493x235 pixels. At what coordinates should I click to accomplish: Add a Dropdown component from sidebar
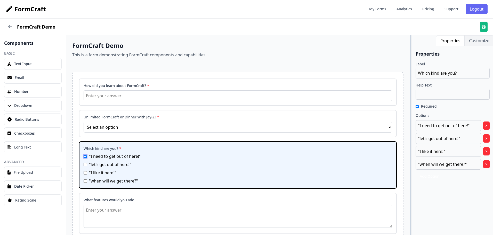click(x=33, y=106)
